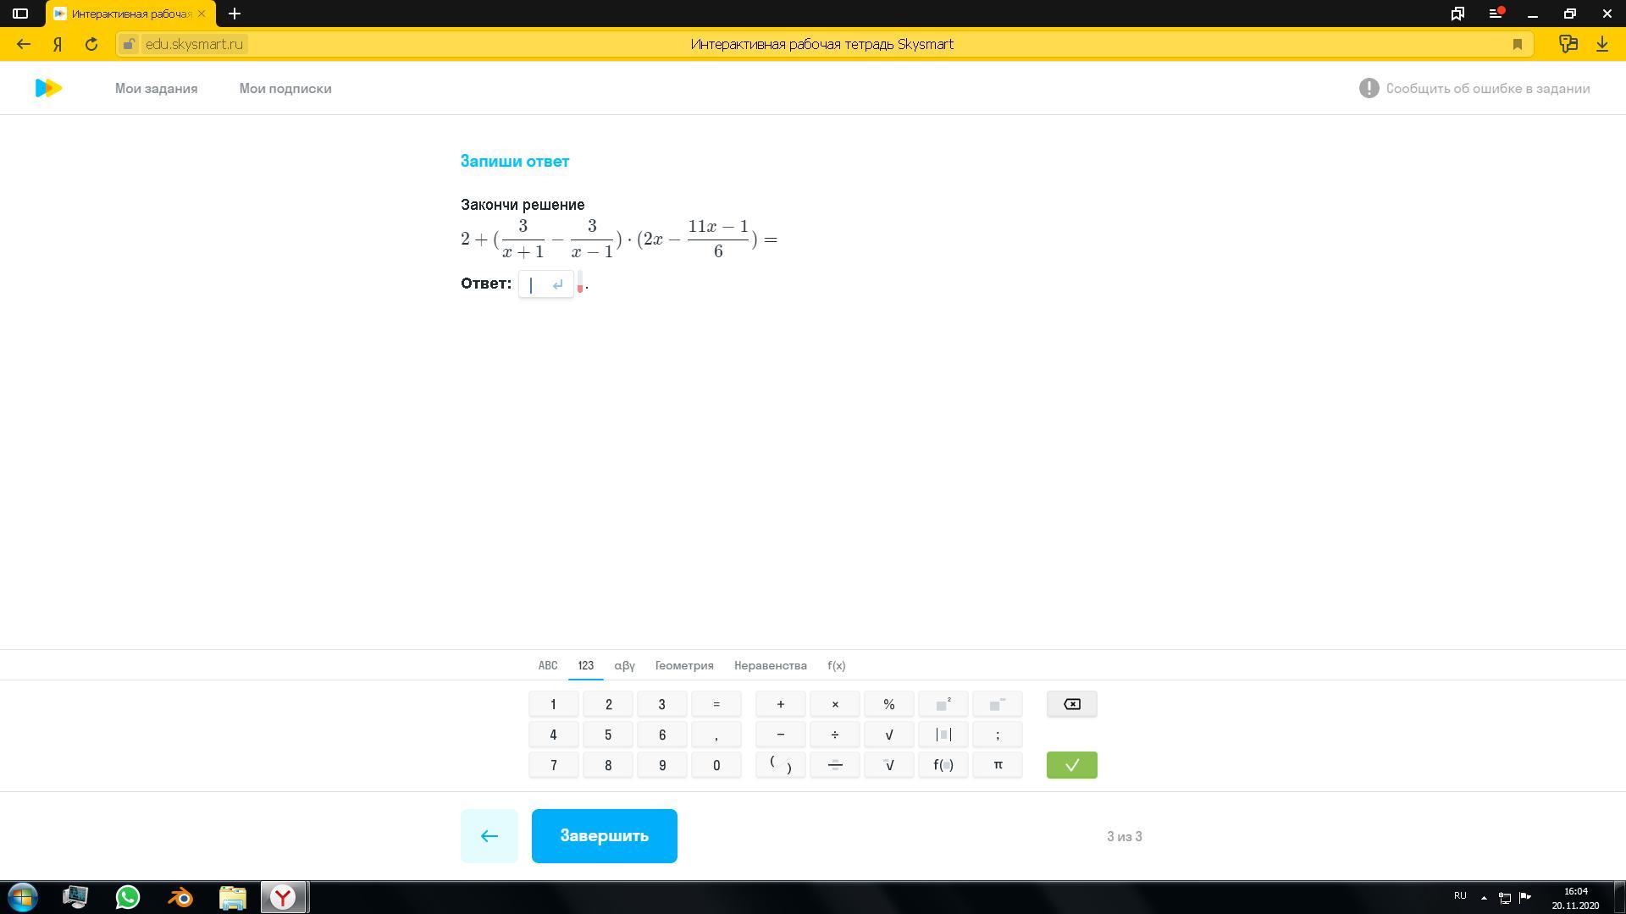Open browser downloads icon
This screenshot has width=1626, height=914.
pos(1601,44)
